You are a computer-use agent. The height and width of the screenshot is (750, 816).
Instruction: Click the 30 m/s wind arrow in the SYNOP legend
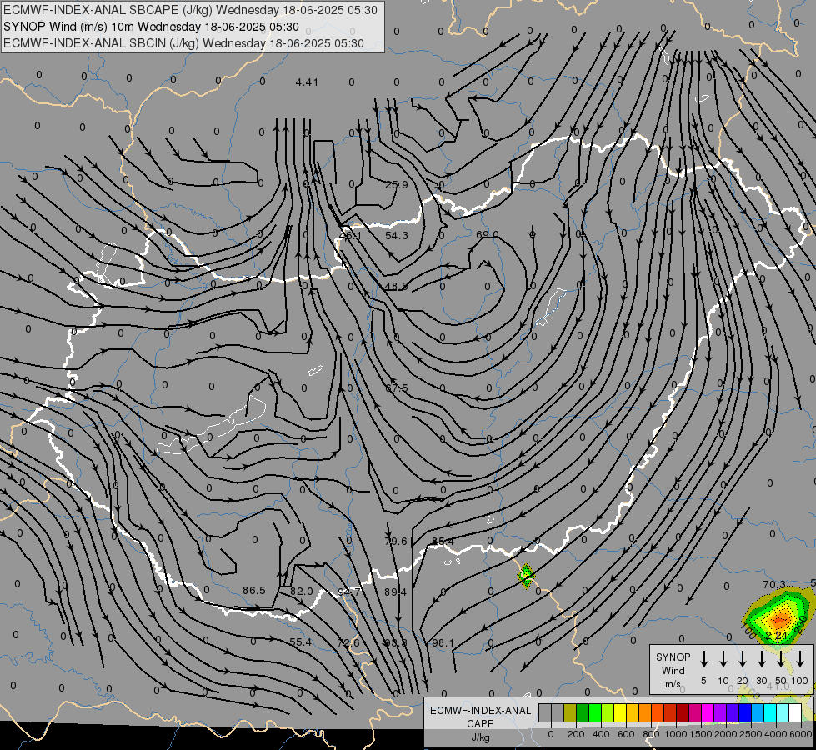762,658
